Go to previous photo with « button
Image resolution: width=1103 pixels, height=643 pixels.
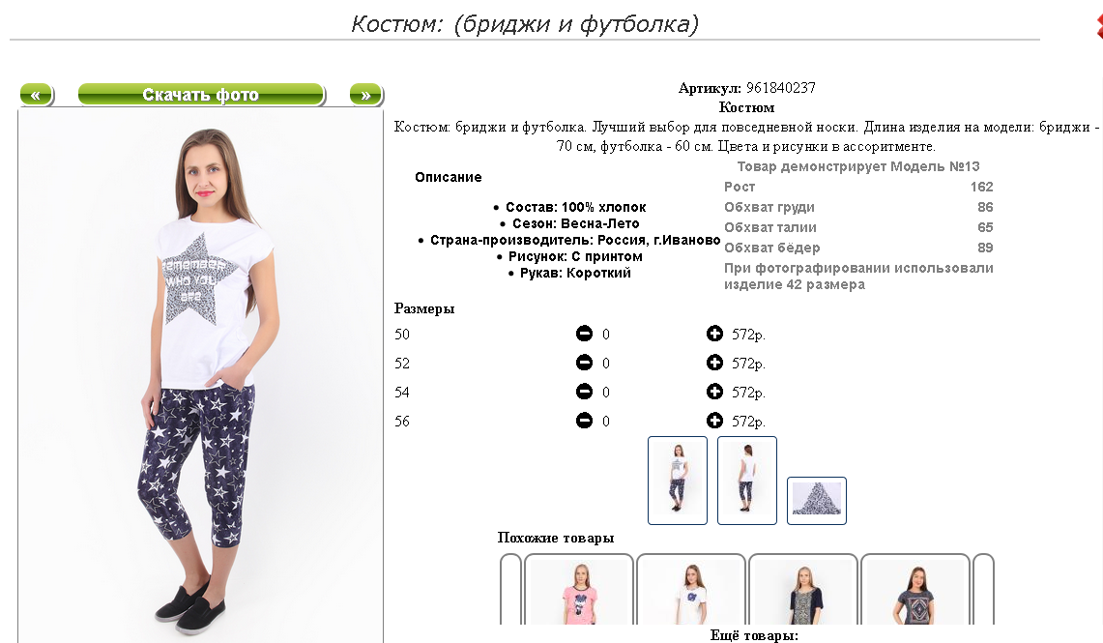tap(36, 95)
